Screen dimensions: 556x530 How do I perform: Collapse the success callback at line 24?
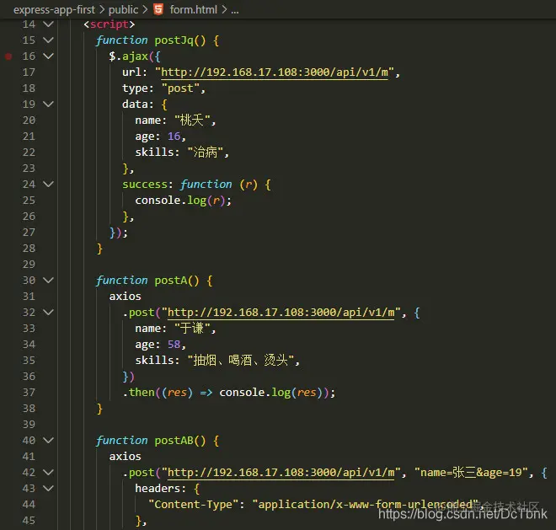pos(48,185)
